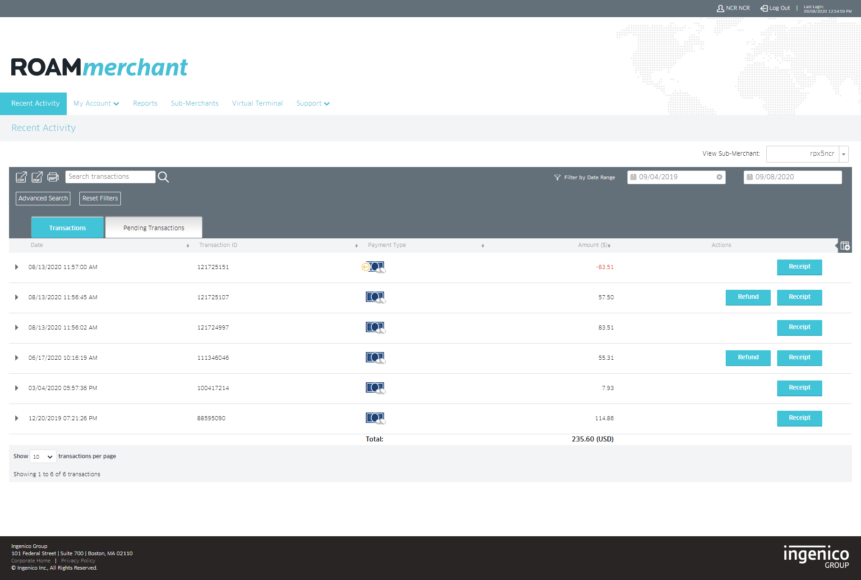Click payment type icon for 121725107
The image size is (861, 580).
pyautogui.click(x=375, y=297)
